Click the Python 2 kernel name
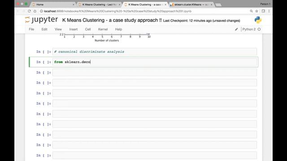 tap(249, 29)
